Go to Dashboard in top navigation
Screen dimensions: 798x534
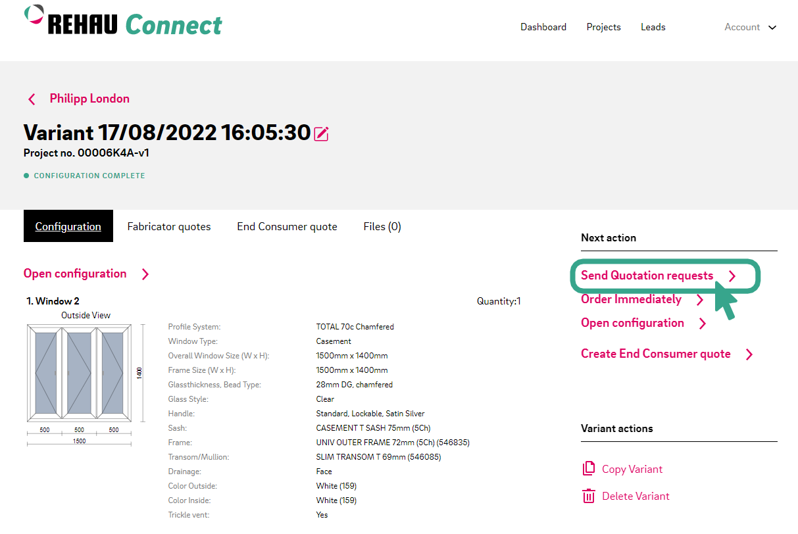click(x=543, y=27)
